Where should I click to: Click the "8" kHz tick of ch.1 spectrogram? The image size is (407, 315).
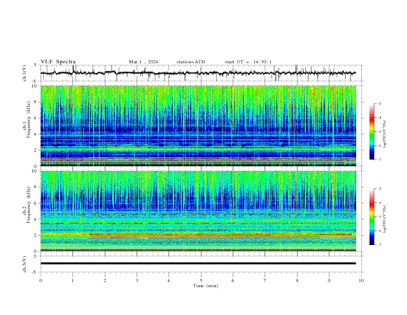36,102
